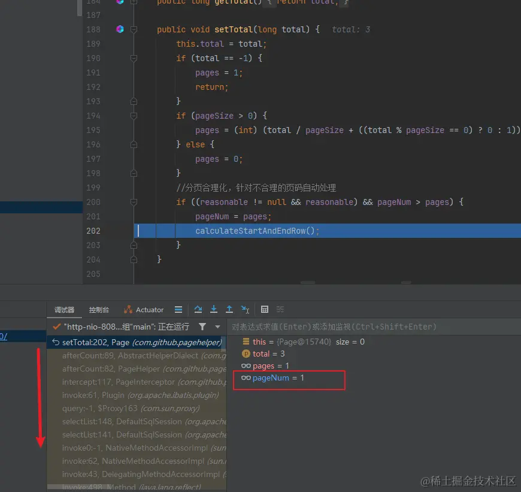Collapse the setTotal method at line 188
The image size is (521, 492).
[x=134, y=29]
